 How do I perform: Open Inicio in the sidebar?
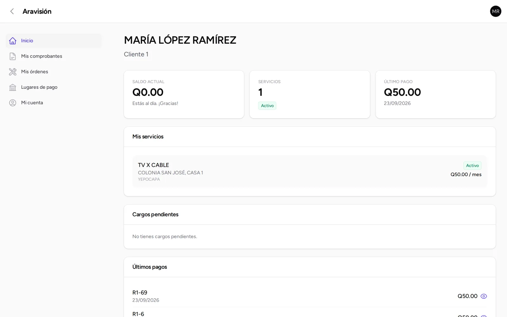(x=54, y=41)
